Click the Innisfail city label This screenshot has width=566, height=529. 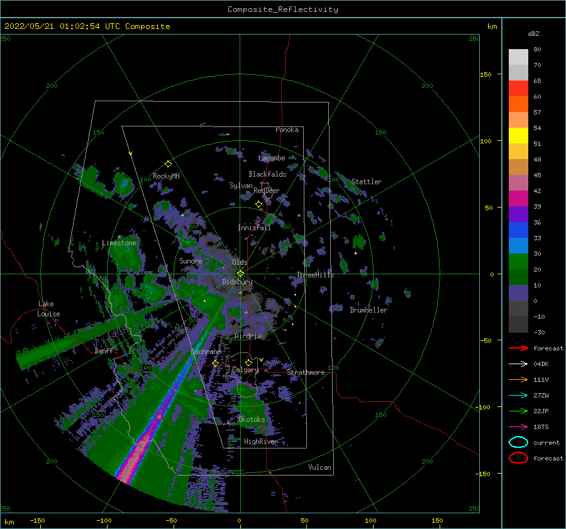coord(254,228)
